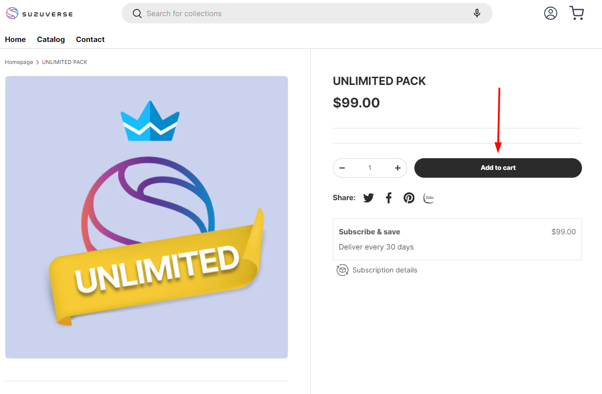Click the Suzuverse logo
602x394 pixels.
39,14
